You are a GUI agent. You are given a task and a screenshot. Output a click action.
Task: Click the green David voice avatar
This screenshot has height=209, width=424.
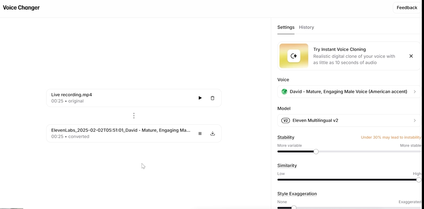tap(284, 92)
